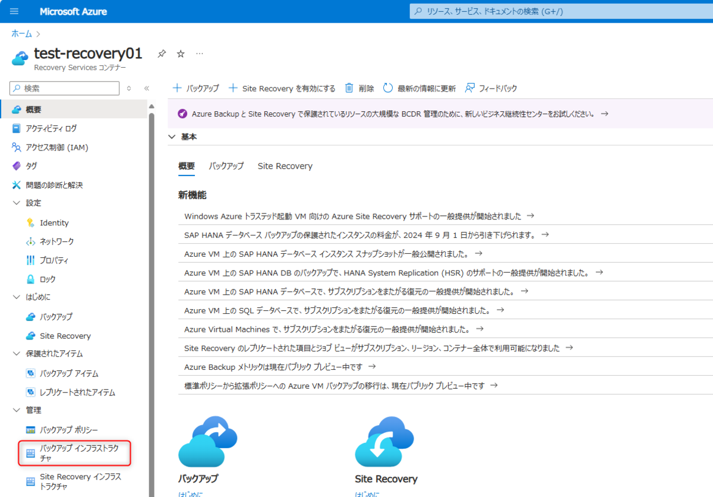
Task: Open バックアップ アイテム in the sidebar
Action: pyautogui.click(x=69, y=374)
